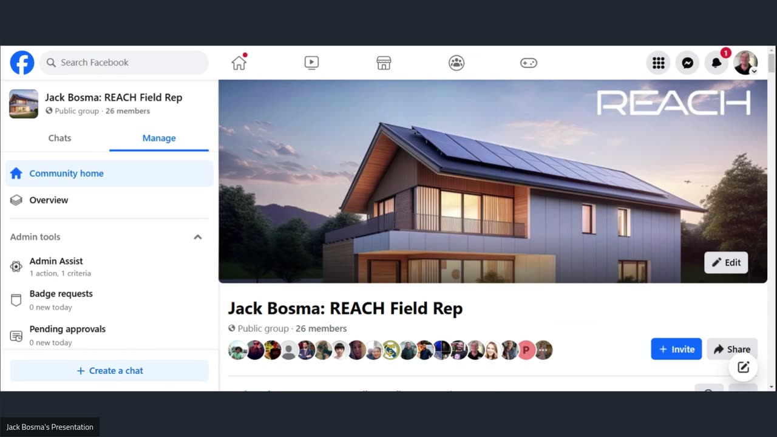Open the Marketplace storefront icon
The height and width of the screenshot is (437, 777).
tap(384, 63)
